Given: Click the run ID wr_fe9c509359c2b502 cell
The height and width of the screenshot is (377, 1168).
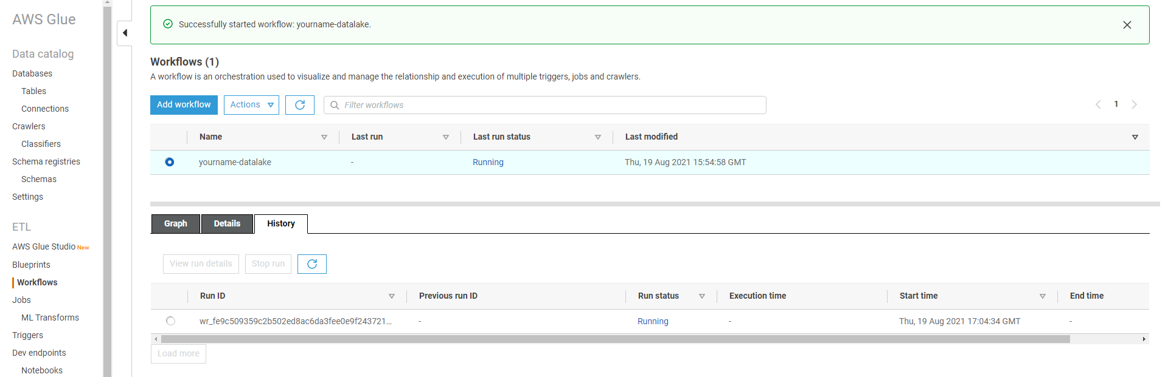Looking at the screenshot, I should (296, 321).
